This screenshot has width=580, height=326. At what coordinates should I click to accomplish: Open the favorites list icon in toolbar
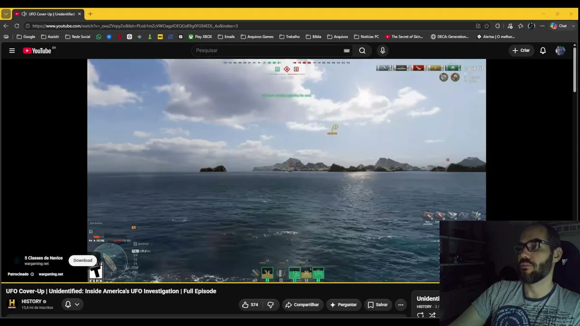pyautogui.click(x=521, y=26)
